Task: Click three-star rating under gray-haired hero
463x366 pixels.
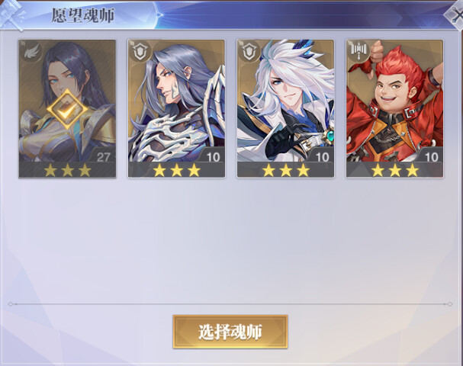Action: point(176,170)
